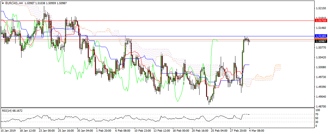Click the 1.48700 price scale label

[x=321, y=106]
